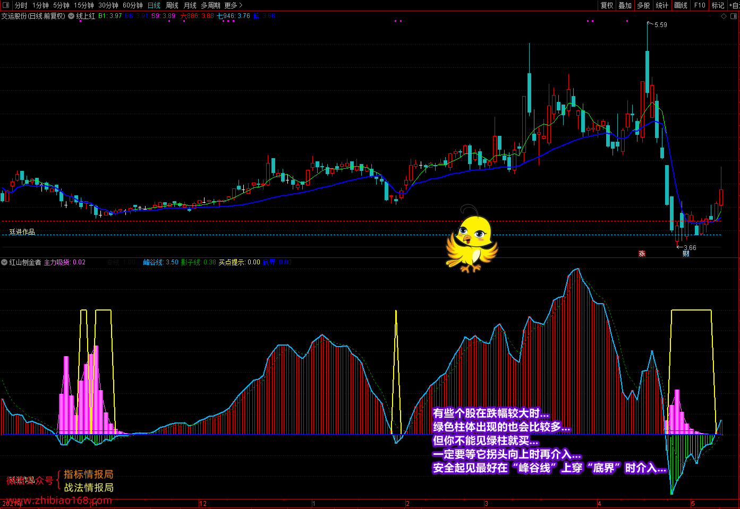740x509 pixels.
Task: Expand the 红山刨金者 indicator dropdown arrow
Action: (x=4, y=262)
